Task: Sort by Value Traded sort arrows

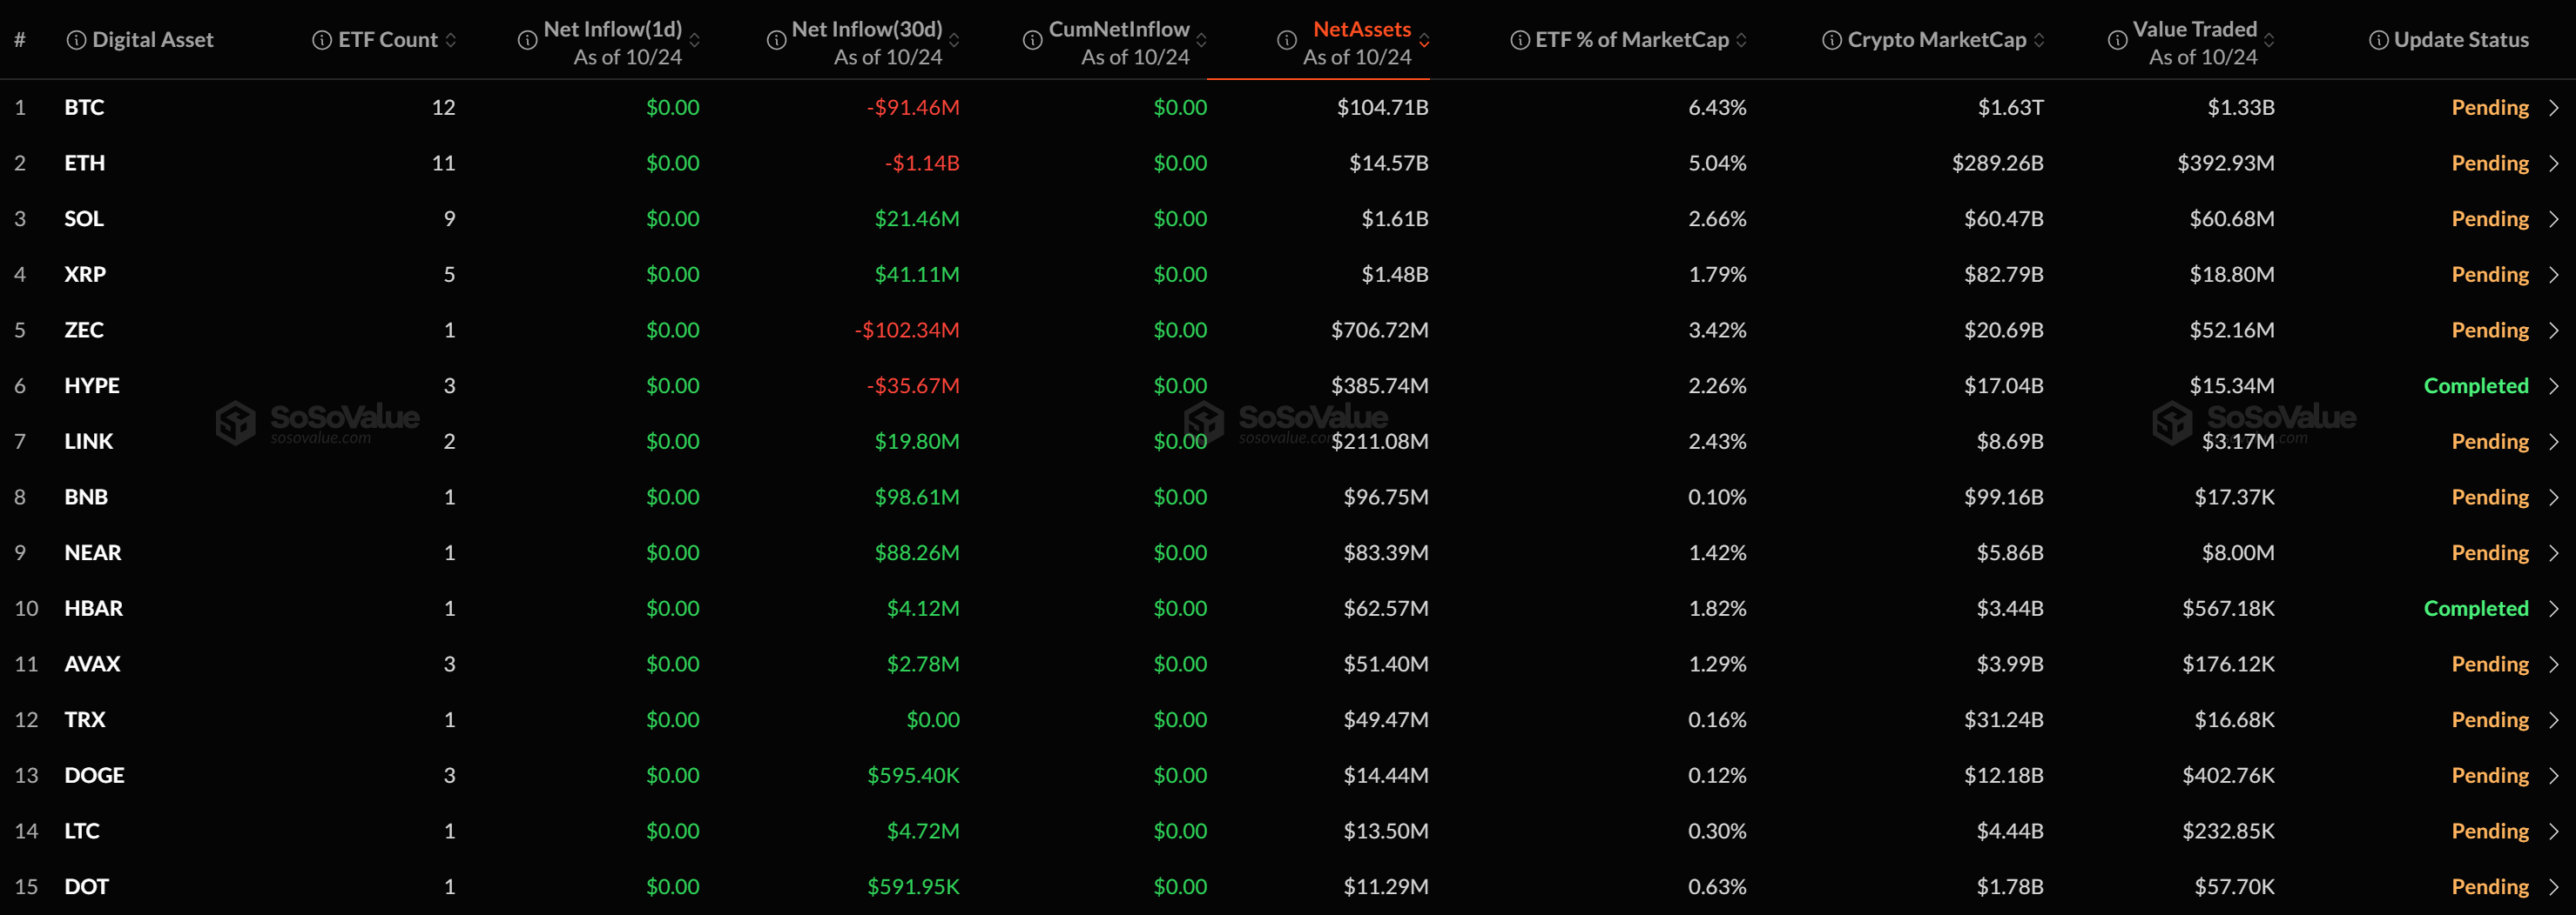Action: [2269, 40]
